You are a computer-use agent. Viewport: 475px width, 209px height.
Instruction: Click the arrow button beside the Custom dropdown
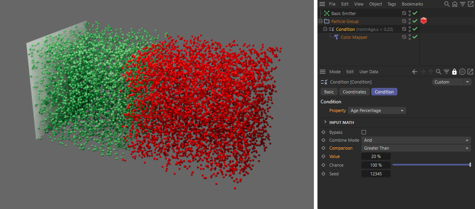point(468,82)
